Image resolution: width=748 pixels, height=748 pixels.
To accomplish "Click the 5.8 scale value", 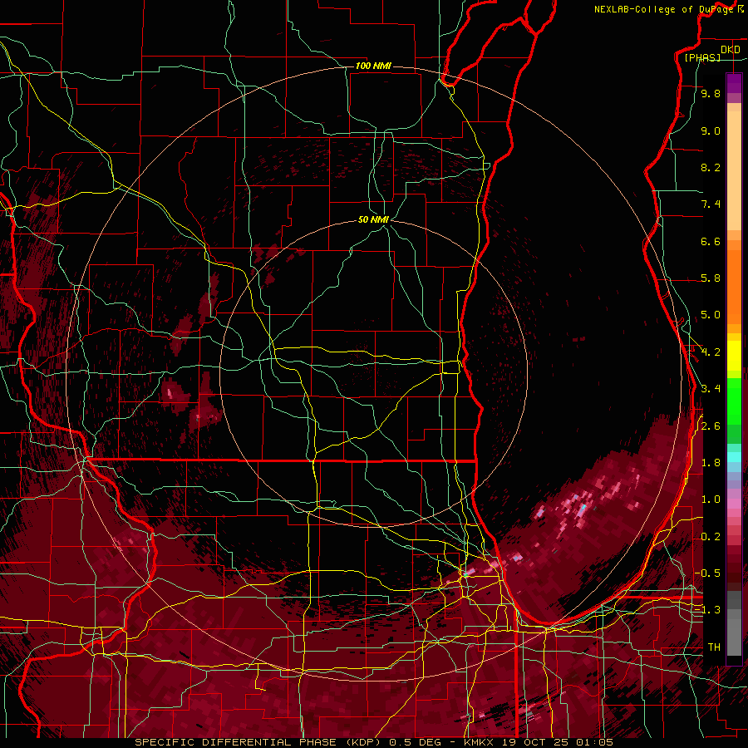I will point(711,278).
